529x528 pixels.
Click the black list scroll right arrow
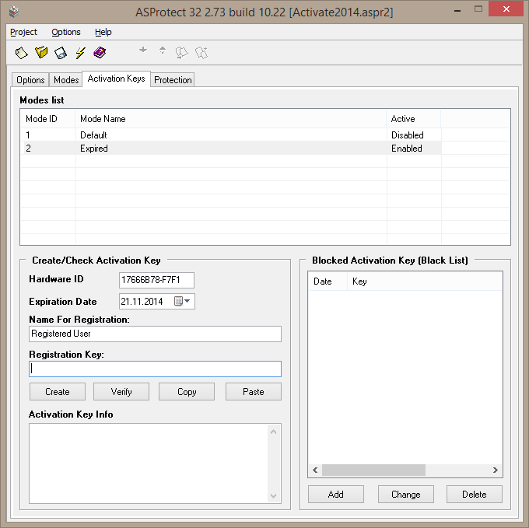pyautogui.click(x=496, y=470)
